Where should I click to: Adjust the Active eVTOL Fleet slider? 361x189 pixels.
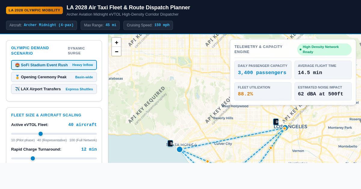(54, 134)
